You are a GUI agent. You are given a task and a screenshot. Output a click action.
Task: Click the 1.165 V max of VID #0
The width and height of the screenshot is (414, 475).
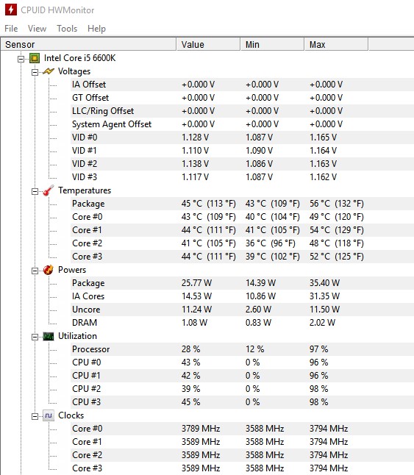(323, 137)
